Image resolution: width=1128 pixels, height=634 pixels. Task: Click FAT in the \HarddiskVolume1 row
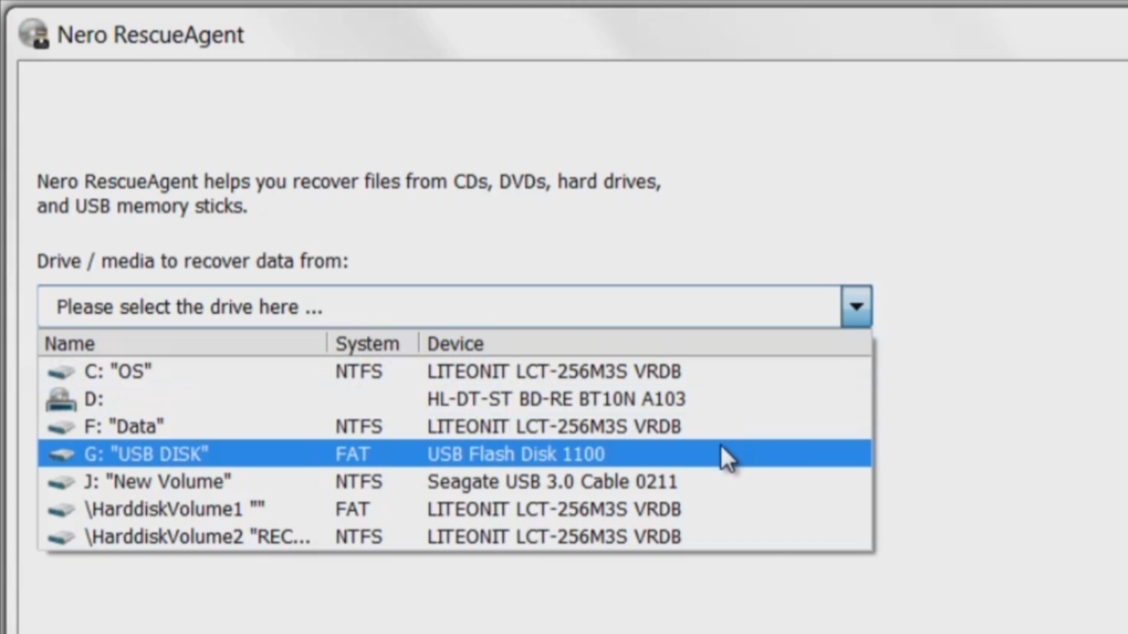352,509
